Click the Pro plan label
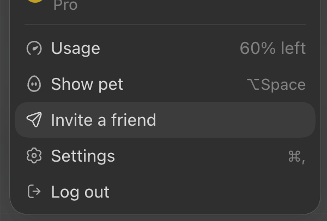This screenshot has width=327, height=221. [x=65, y=5]
